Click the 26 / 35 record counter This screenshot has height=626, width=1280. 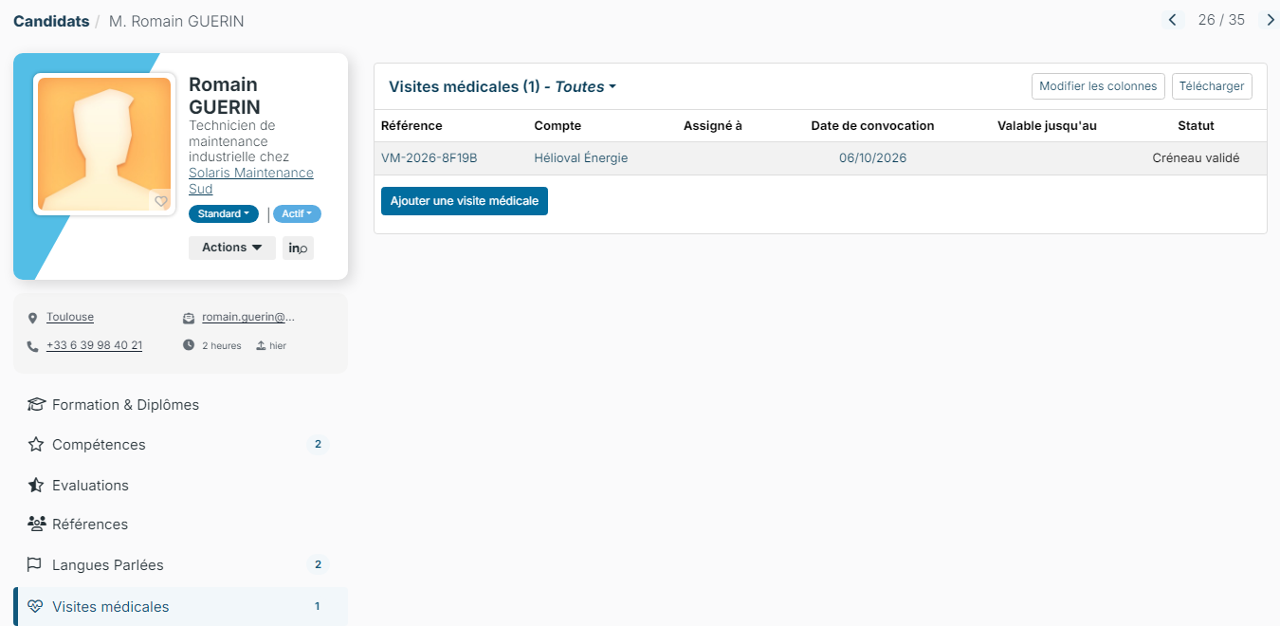(x=1221, y=20)
